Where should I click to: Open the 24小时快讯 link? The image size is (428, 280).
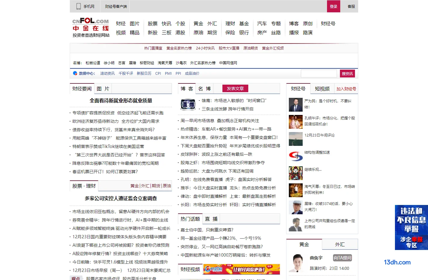205,48
